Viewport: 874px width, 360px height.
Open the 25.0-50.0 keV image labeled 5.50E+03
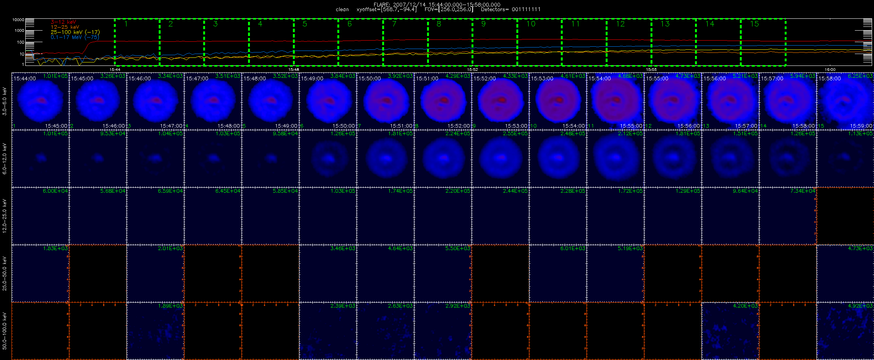(x=443, y=273)
